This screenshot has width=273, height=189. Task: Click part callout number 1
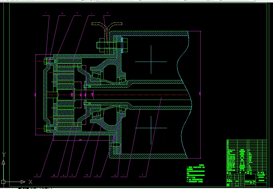coord(46,13)
